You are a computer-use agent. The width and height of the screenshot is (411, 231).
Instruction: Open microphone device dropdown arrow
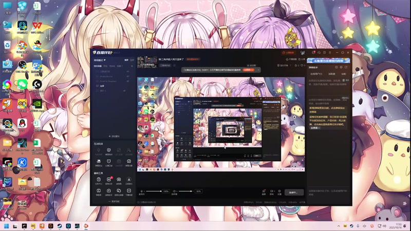[x=144, y=191]
